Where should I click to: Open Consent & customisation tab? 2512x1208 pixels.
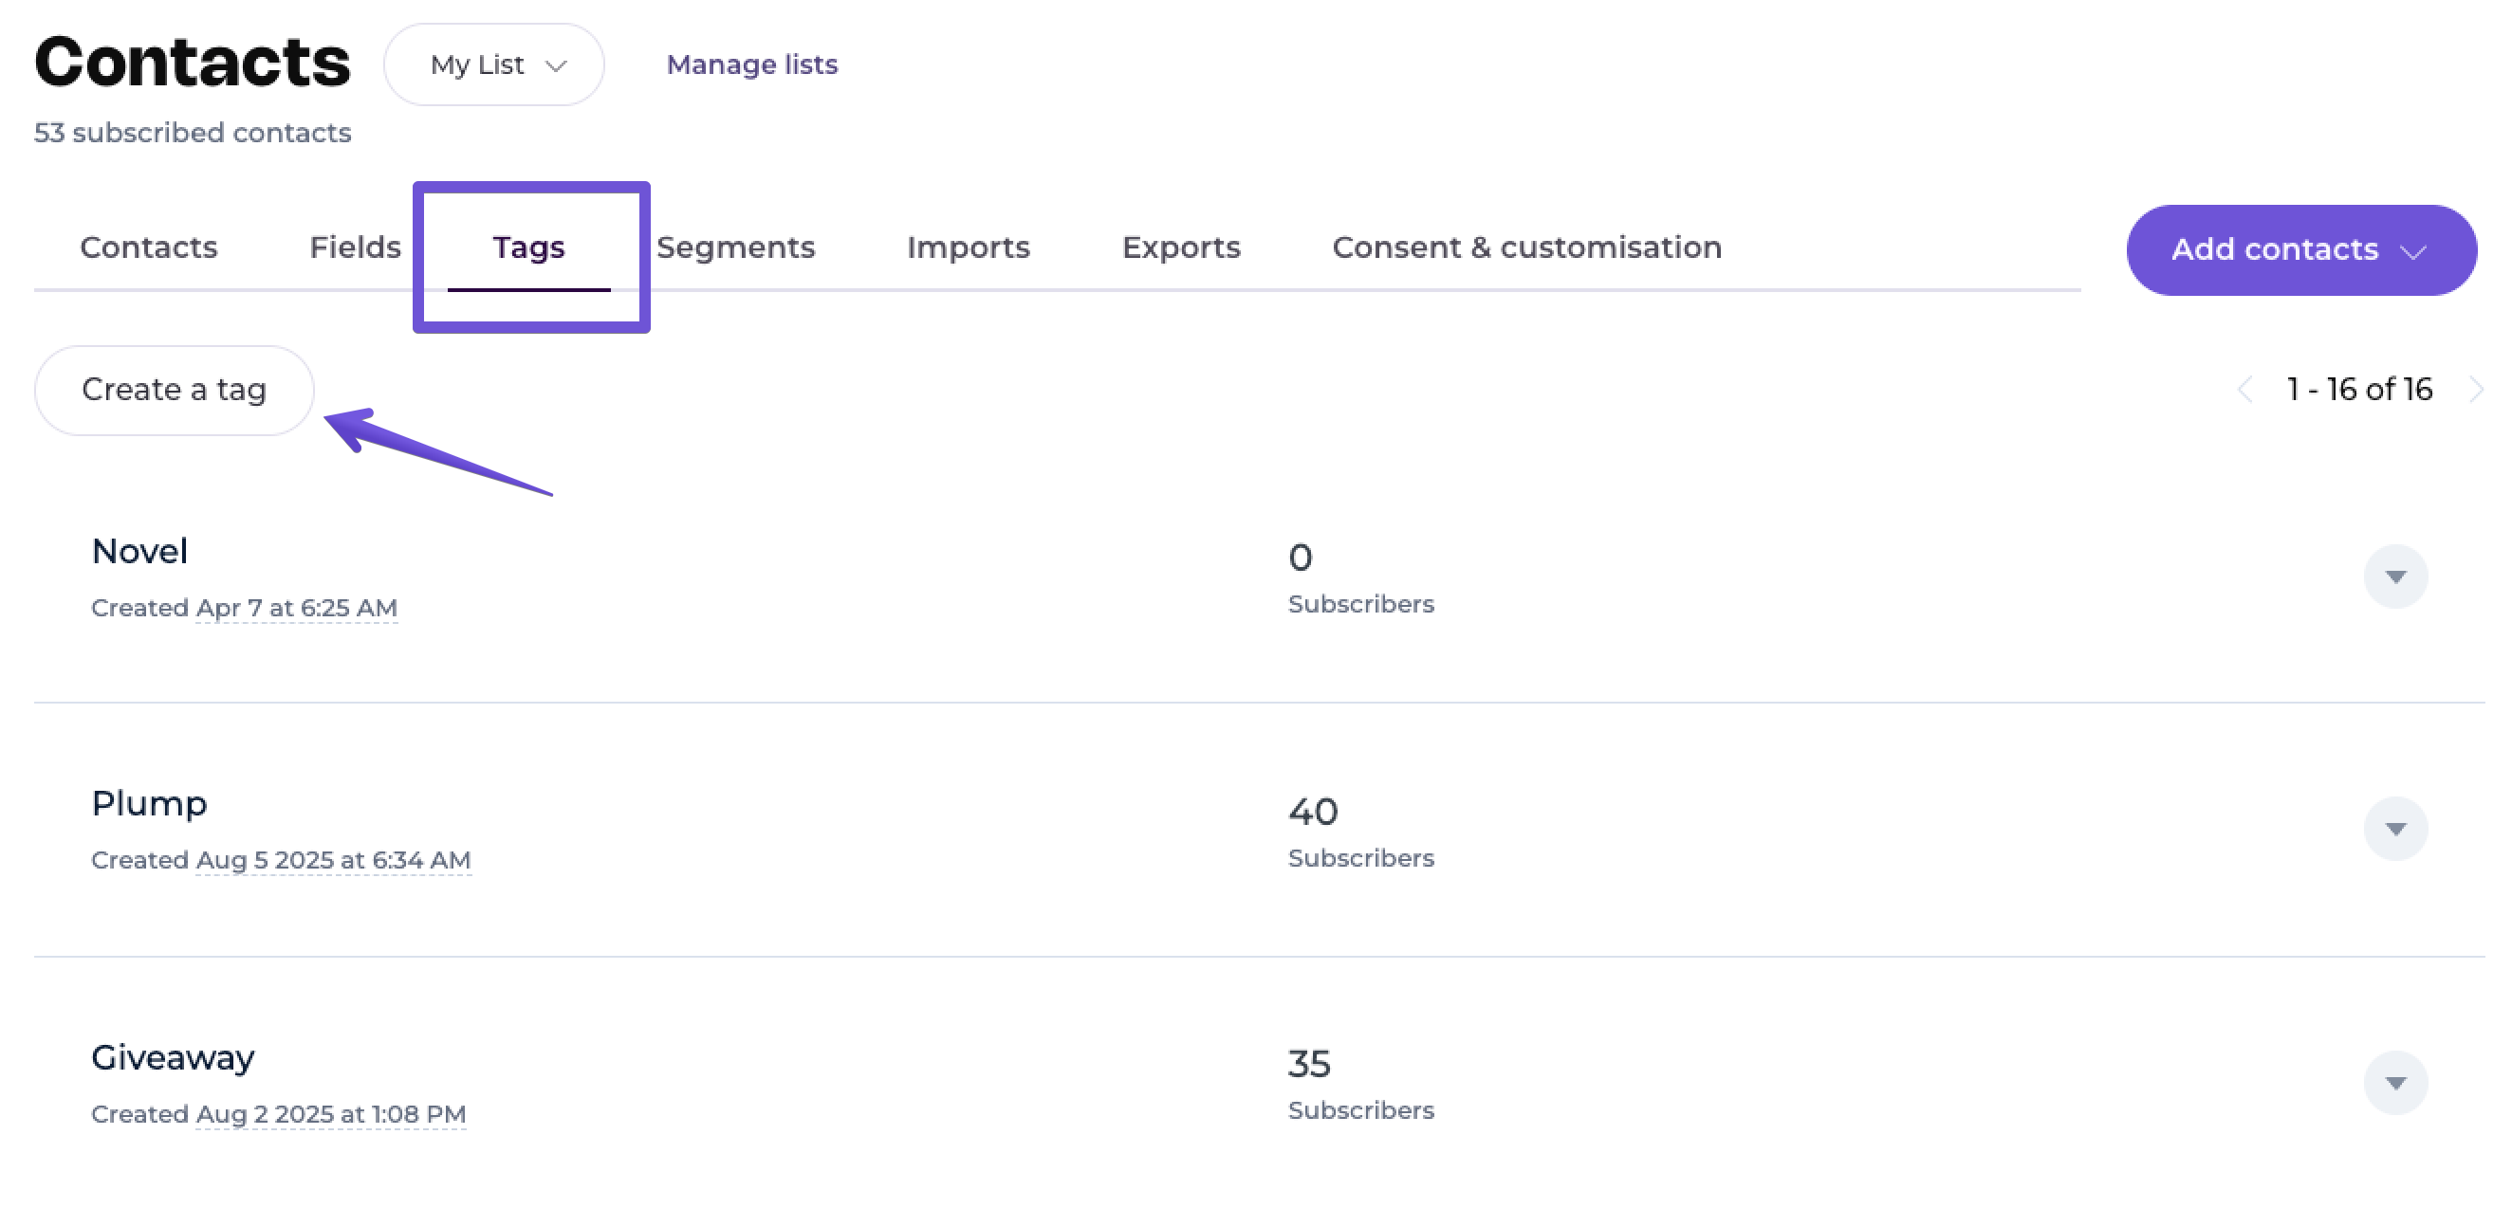(1526, 247)
